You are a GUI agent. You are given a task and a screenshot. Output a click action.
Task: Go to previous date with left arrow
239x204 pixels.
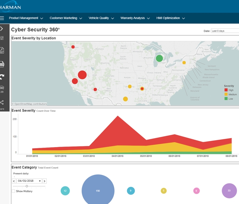pos(14,181)
